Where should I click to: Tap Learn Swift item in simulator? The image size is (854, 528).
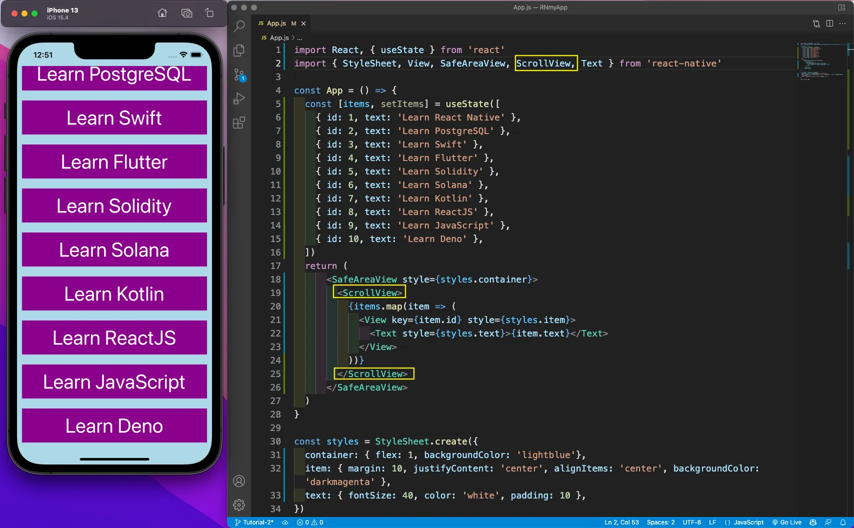click(x=114, y=117)
